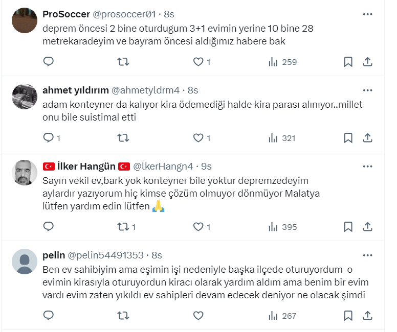Share ProSoccer's tweet
The height and width of the screenshot is (332, 397).
[367, 62]
